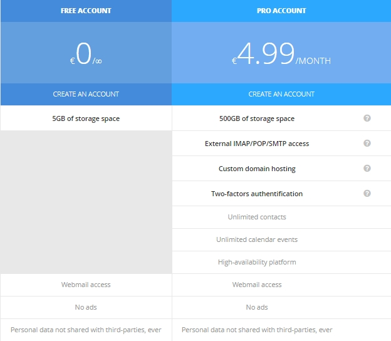This screenshot has height=341, width=391.
Task: Click Webmail access in Free column
Action: click(x=86, y=285)
